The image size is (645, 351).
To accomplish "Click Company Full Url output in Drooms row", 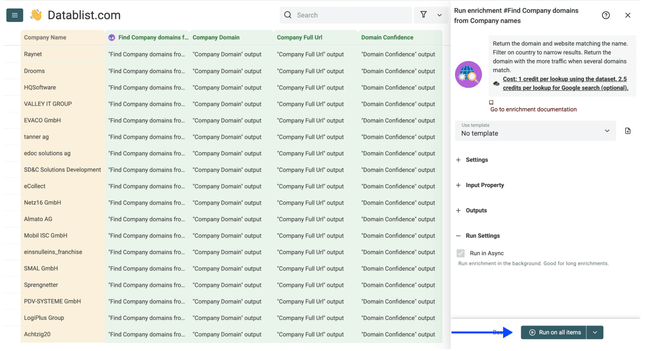I will (x=316, y=71).
